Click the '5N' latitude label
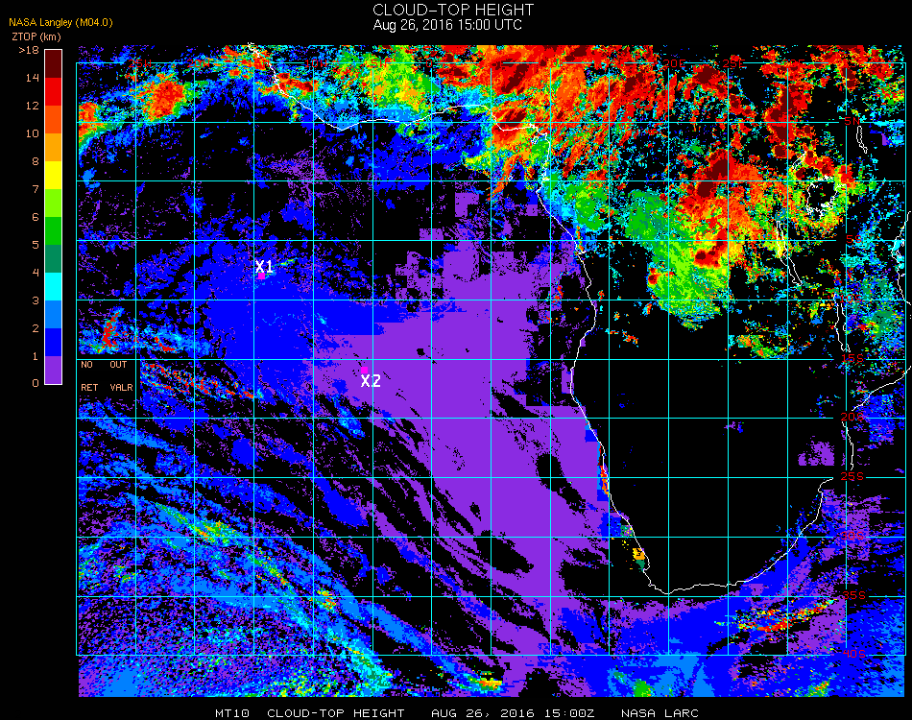 click(852, 121)
